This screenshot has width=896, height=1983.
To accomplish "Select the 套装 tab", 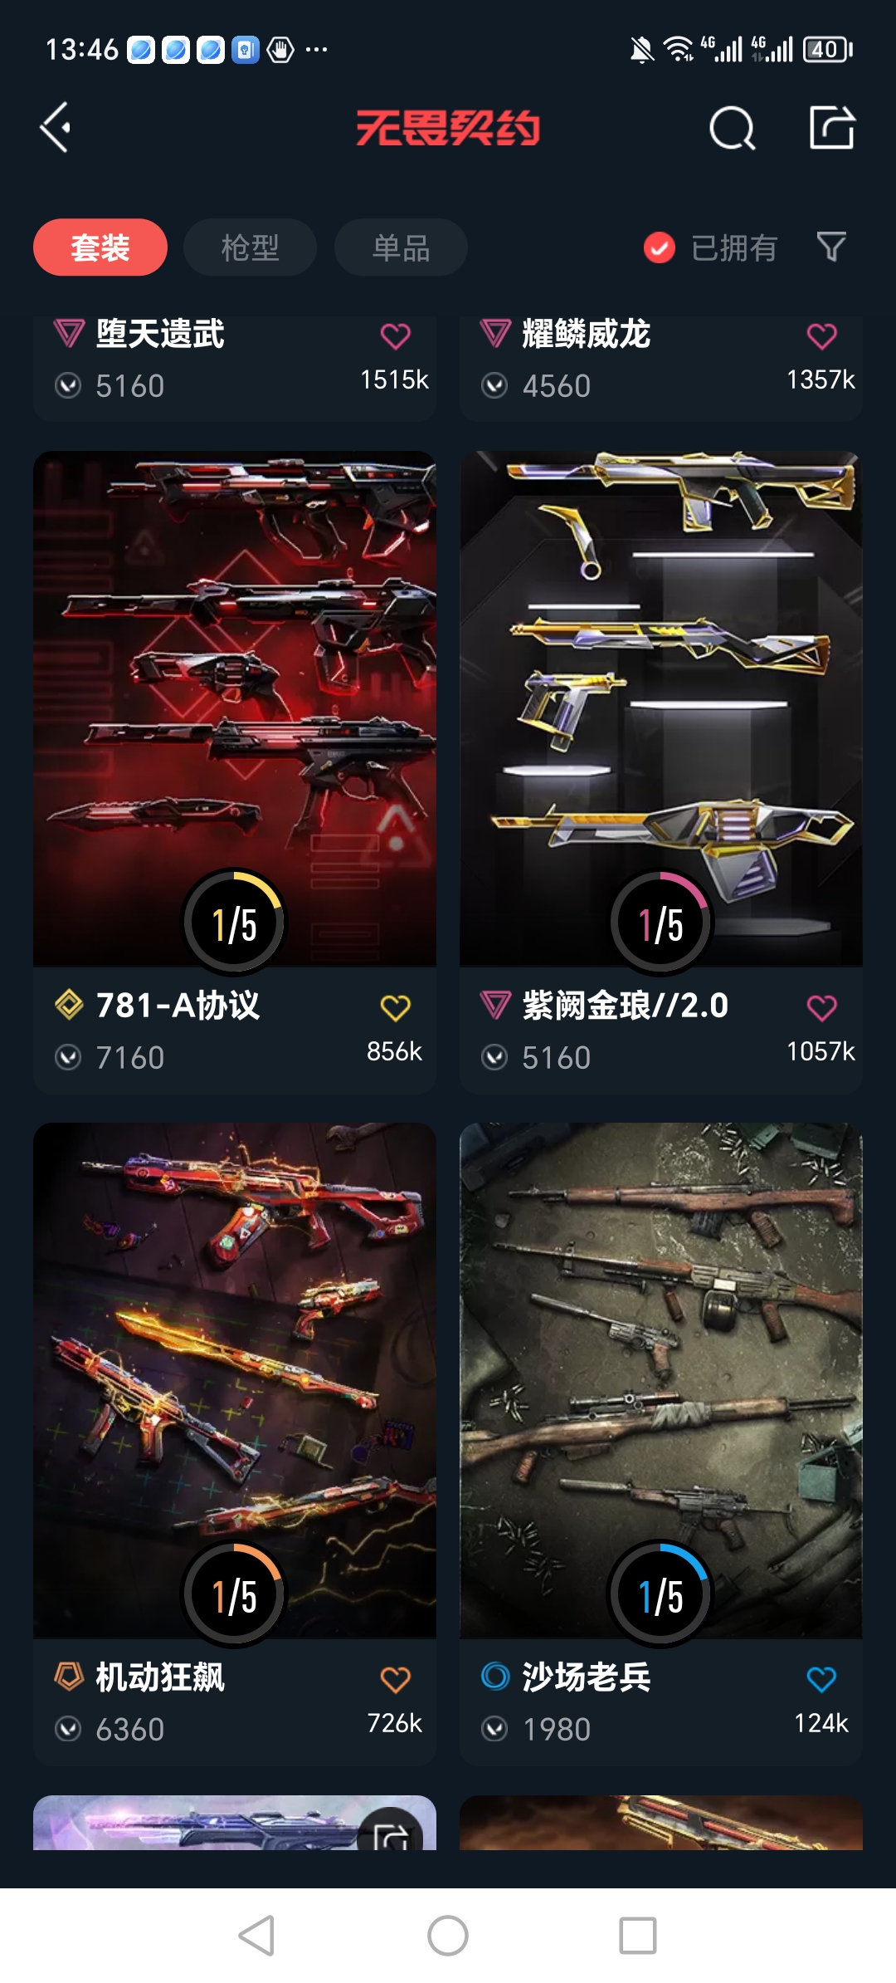I will pos(100,247).
